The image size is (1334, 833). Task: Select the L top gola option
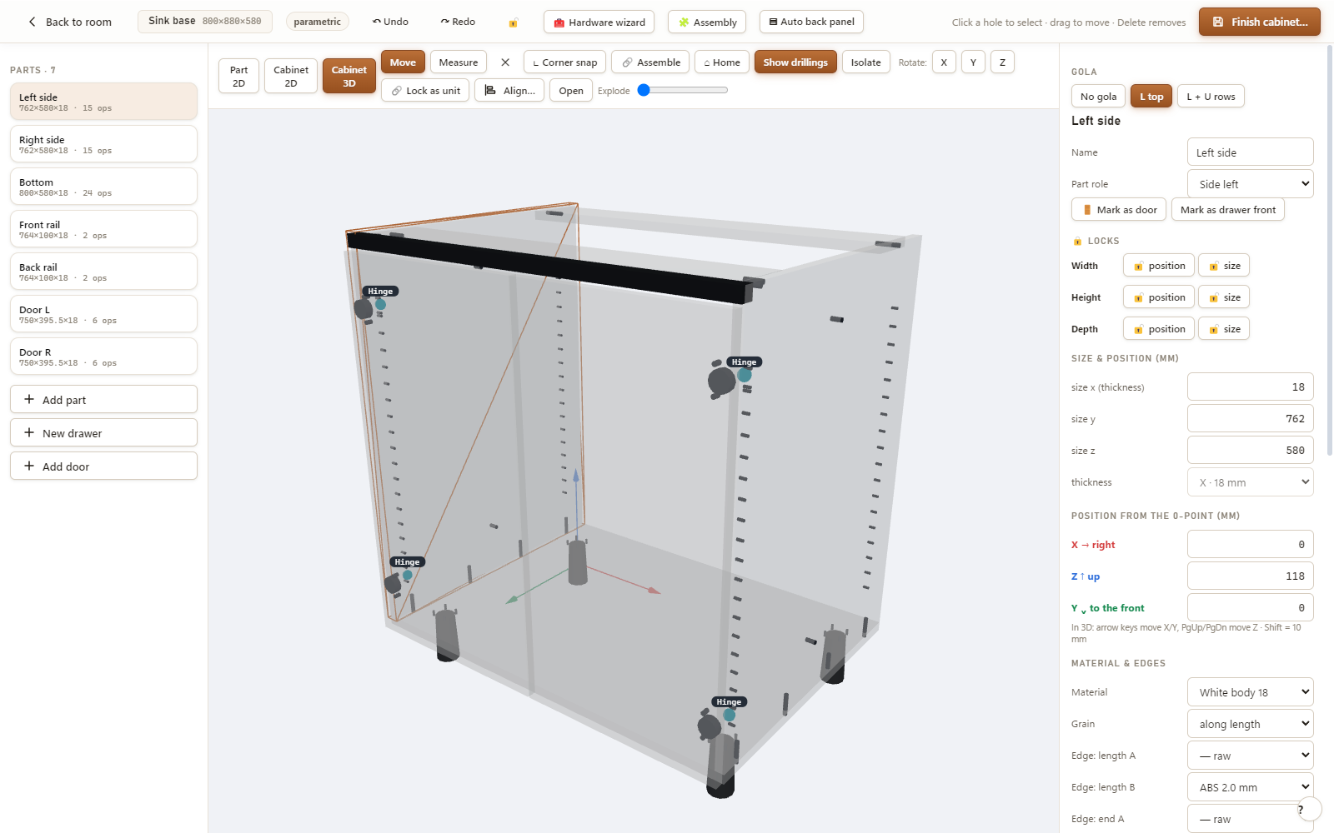(1151, 96)
